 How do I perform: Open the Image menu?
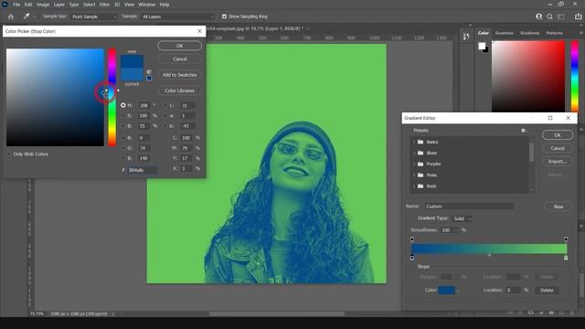43,5
